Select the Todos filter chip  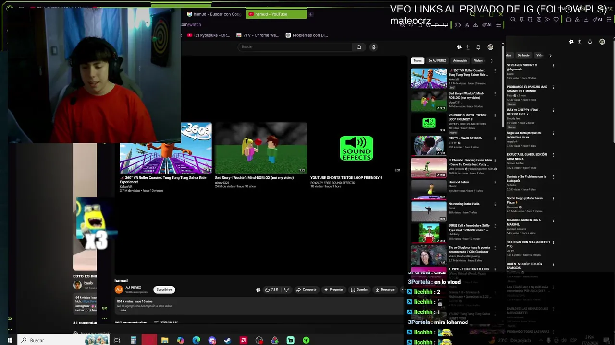[418, 61]
